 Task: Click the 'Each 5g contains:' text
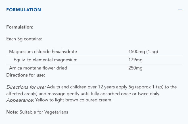tap(24, 39)
